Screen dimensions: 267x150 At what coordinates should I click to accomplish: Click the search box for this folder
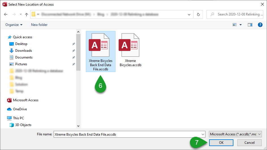pos(235,14)
